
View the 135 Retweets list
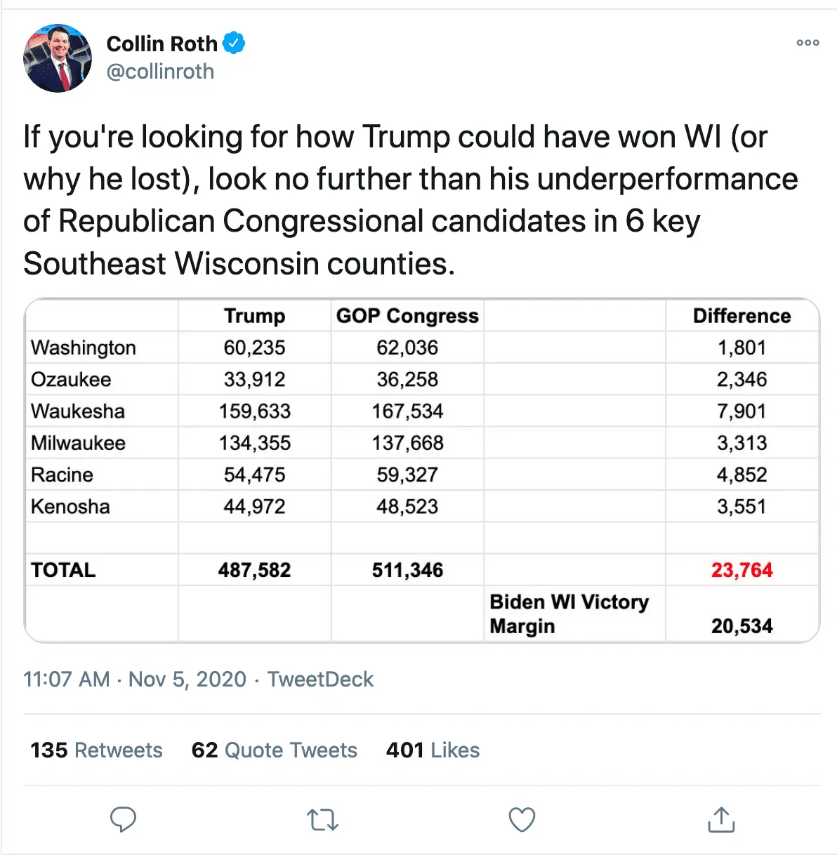[x=97, y=750]
